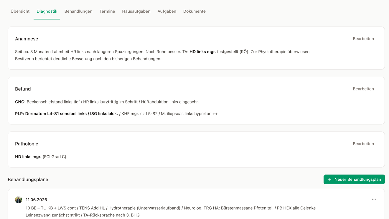The height and width of the screenshot is (219, 389).
Task: Open the three-dot menu of the 11.06.2026 plan
Action: (x=374, y=199)
